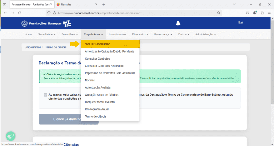Bookmark page with the star icon
The height and width of the screenshot is (146, 274).
(218, 13)
